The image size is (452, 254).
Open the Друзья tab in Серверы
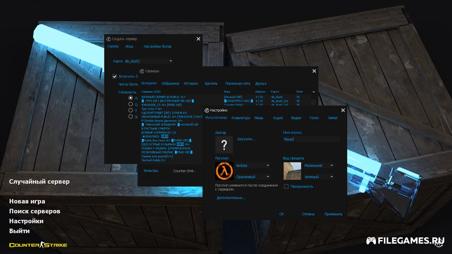tap(261, 83)
